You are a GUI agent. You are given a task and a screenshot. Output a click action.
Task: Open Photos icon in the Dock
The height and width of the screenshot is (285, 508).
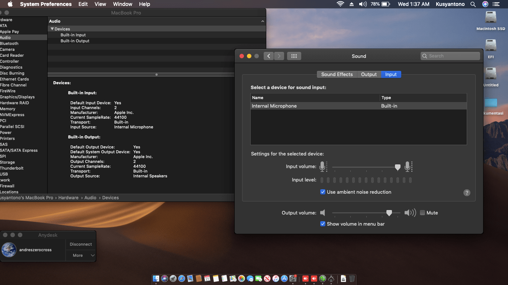242,278
